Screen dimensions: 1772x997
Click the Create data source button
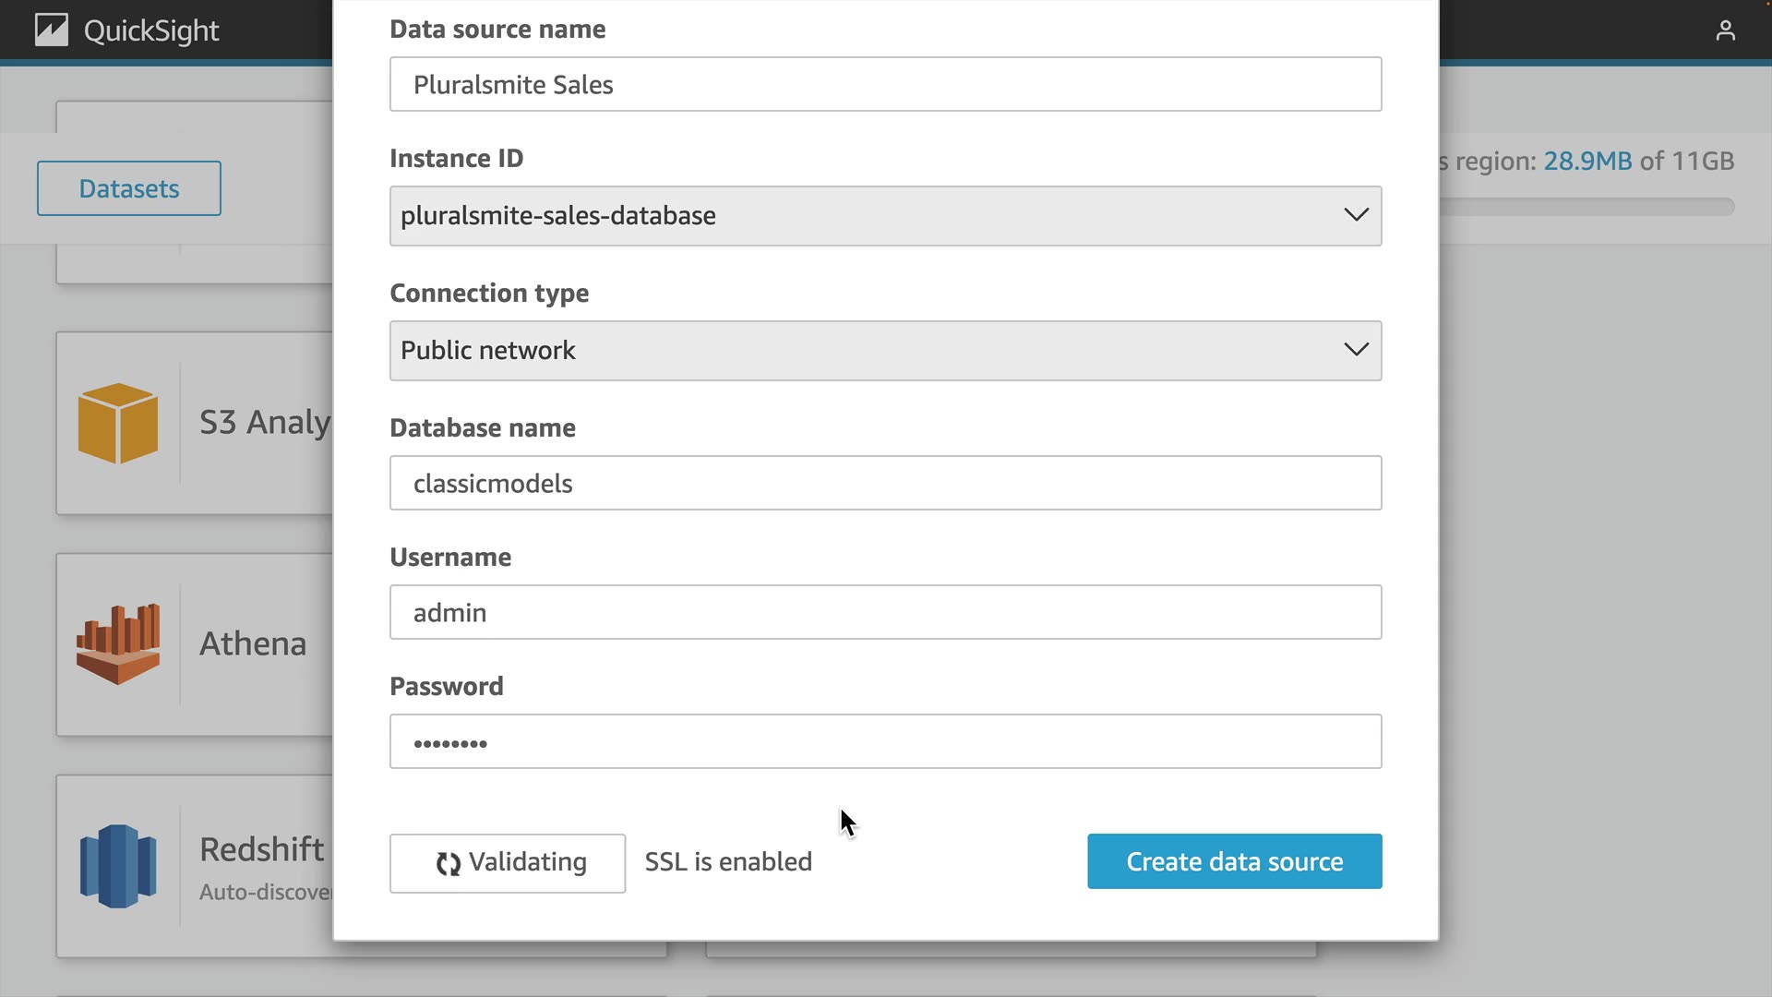click(x=1234, y=861)
